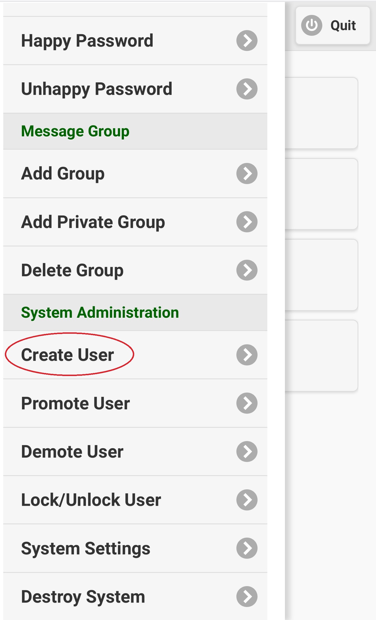376x620 pixels.
Task: Tap the chevron icon beside Promote User
Action: click(x=247, y=403)
